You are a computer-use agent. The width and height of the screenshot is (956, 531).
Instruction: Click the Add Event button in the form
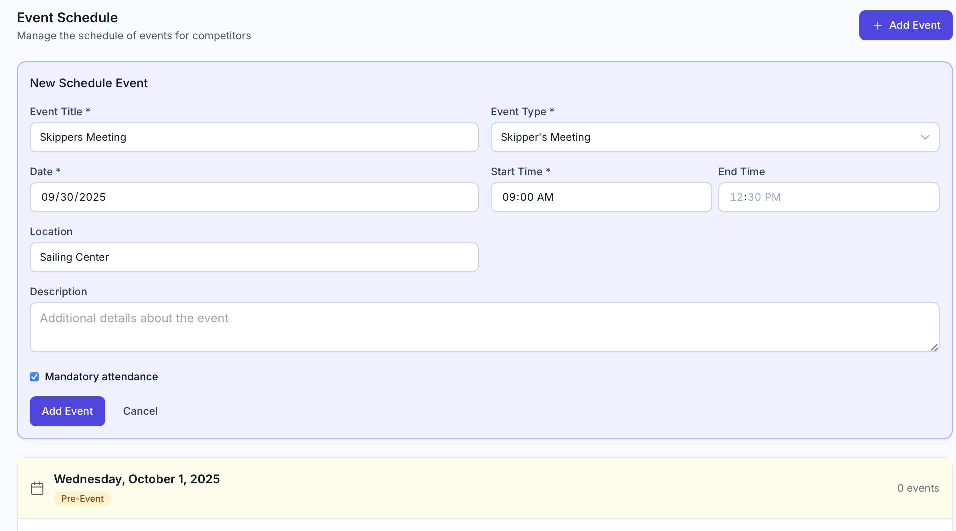pos(67,411)
